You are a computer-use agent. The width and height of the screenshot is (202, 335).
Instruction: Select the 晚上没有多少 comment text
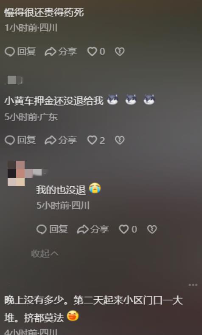pos(93,309)
